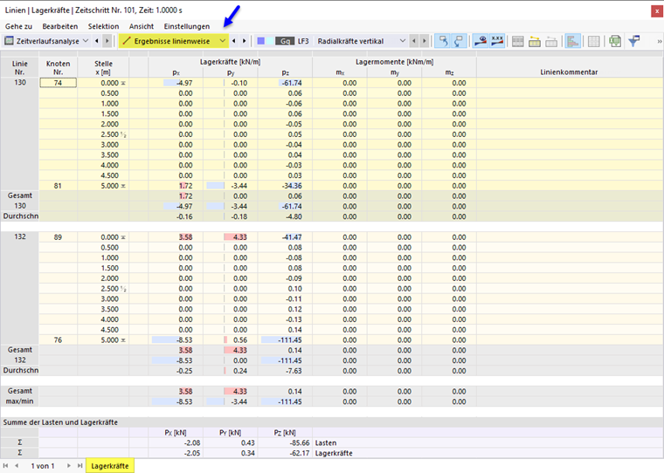Jump to first page using navigation arrow
The image size is (664, 473).
(x=7, y=466)
